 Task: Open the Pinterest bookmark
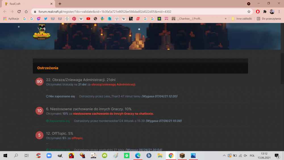(x=74, y=19)
